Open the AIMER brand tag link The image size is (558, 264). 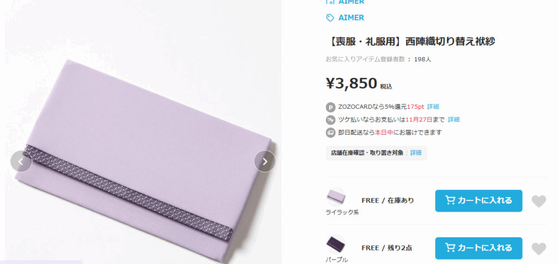coord(351,18)
